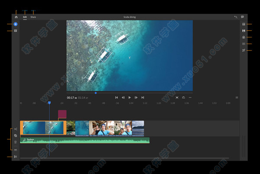
Task: Click the Undo arrow icon
Action: pos(236,17)
